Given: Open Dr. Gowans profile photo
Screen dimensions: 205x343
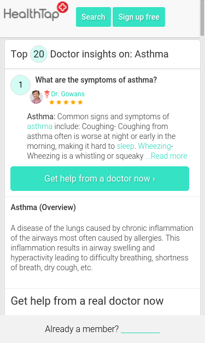Looking at the screenshot, I should click(x=36, y=97).
